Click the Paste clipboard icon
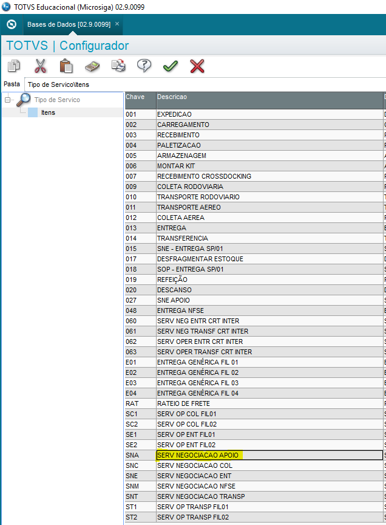 (66, 66)
